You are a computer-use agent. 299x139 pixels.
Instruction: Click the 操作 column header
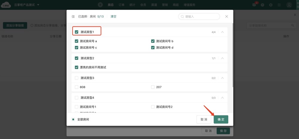(x=286, y=36)
